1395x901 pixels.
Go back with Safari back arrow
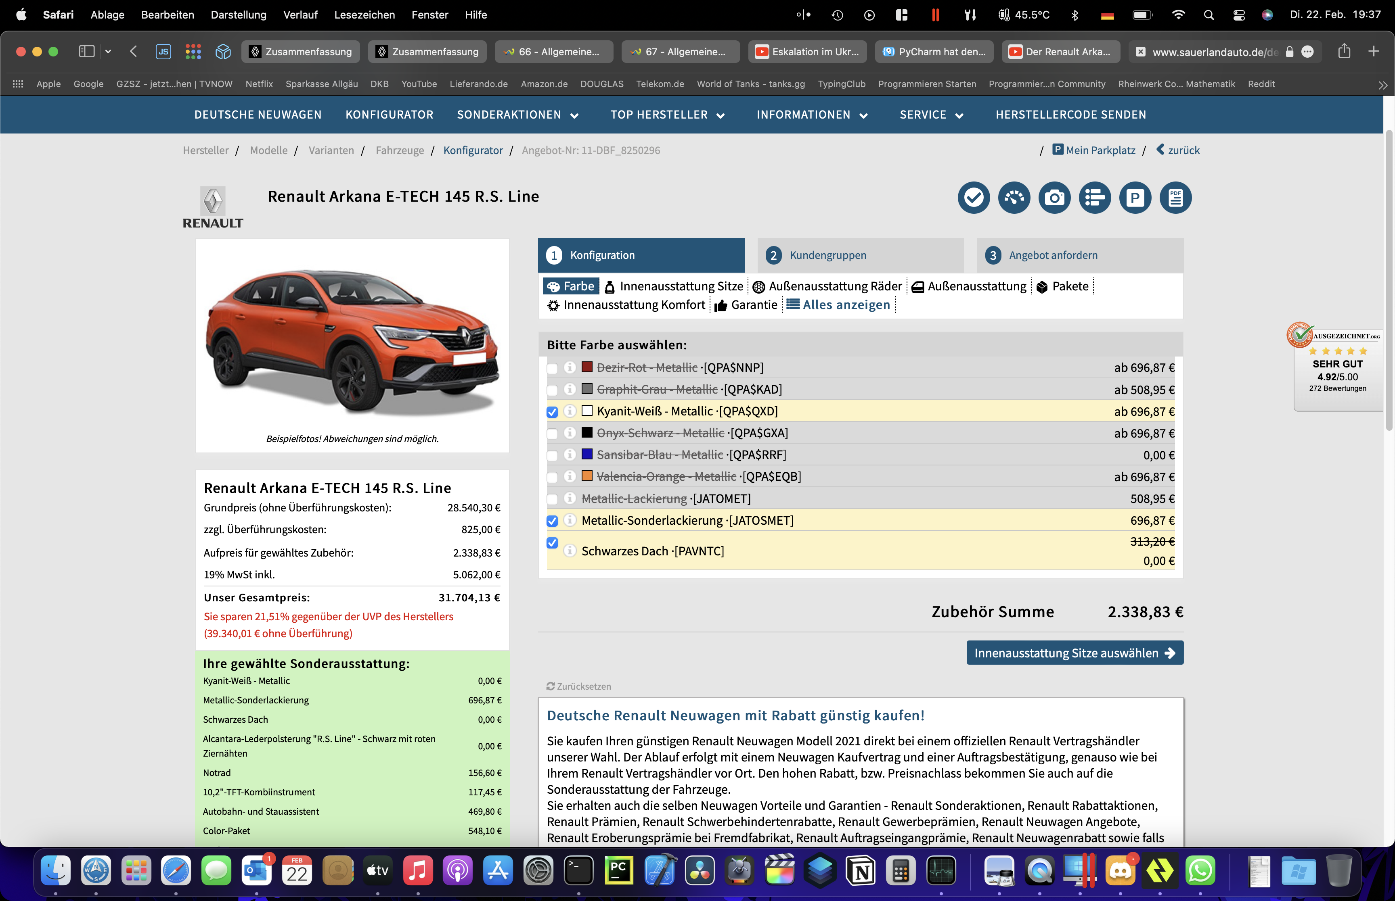click(134, 52)
